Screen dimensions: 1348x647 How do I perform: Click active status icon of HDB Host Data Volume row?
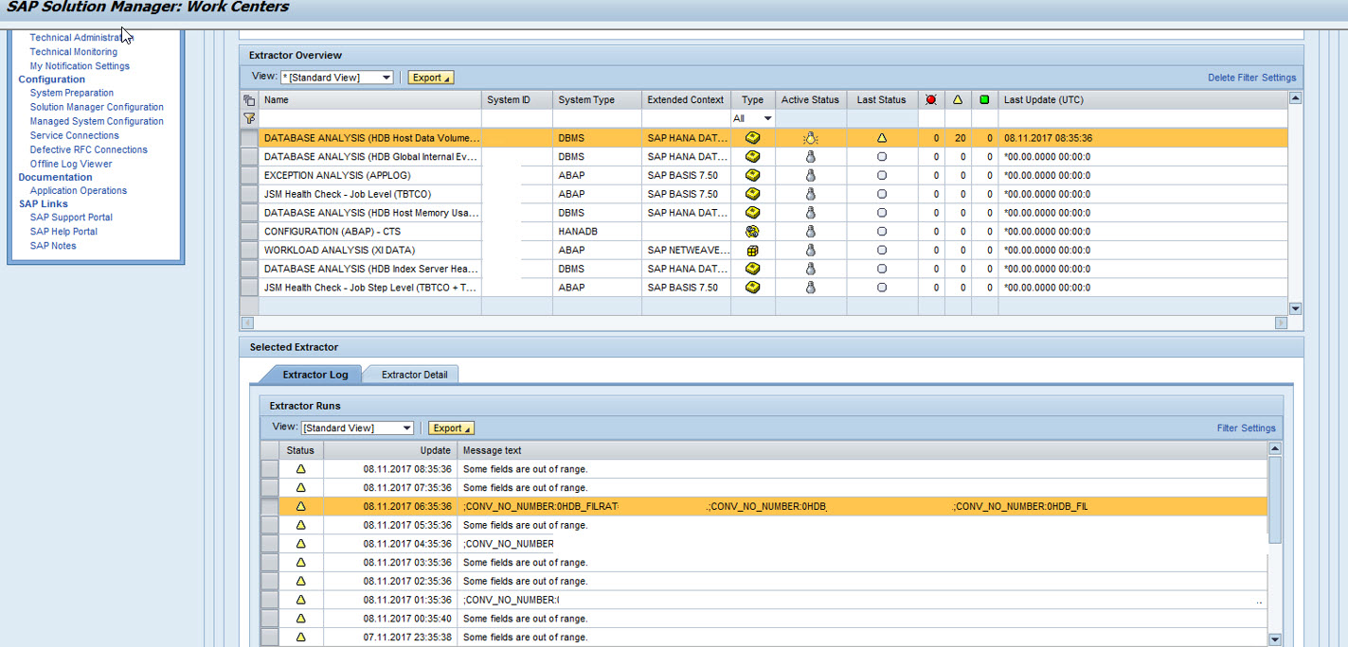tap(810, 138)
